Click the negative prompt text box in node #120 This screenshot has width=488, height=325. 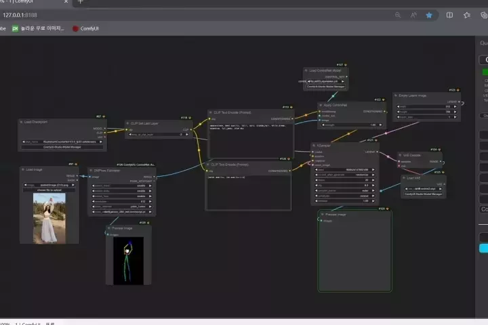pyautogui.click(x=248, y=192)
